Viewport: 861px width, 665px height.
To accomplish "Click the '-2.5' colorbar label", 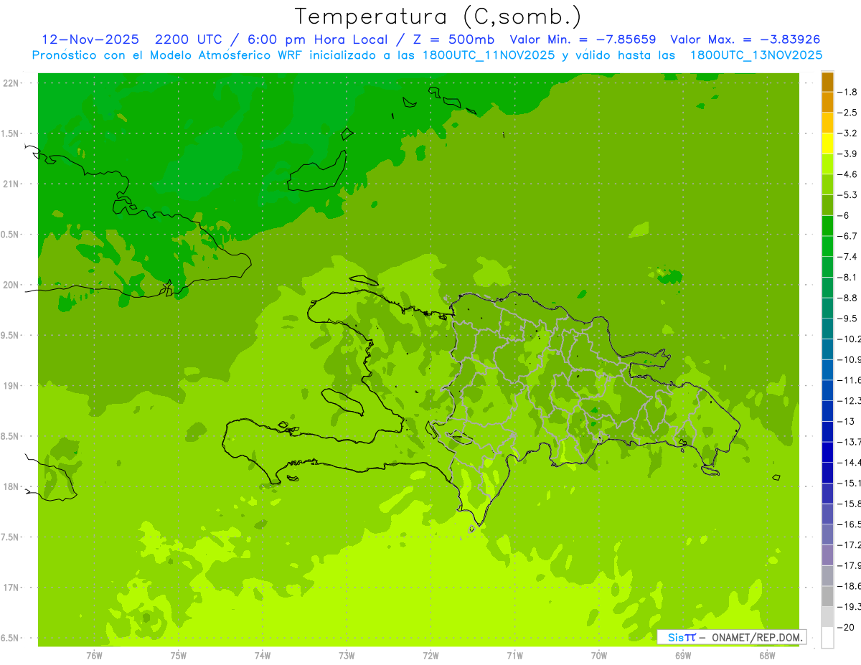I will tap(847, 113).
